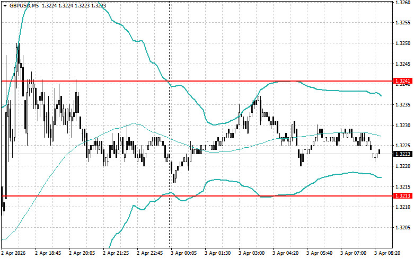The width and height of the screenshot is (414, 259).
Task: Click the 2 Apr 20:05 time label
Action: point(82,253)
